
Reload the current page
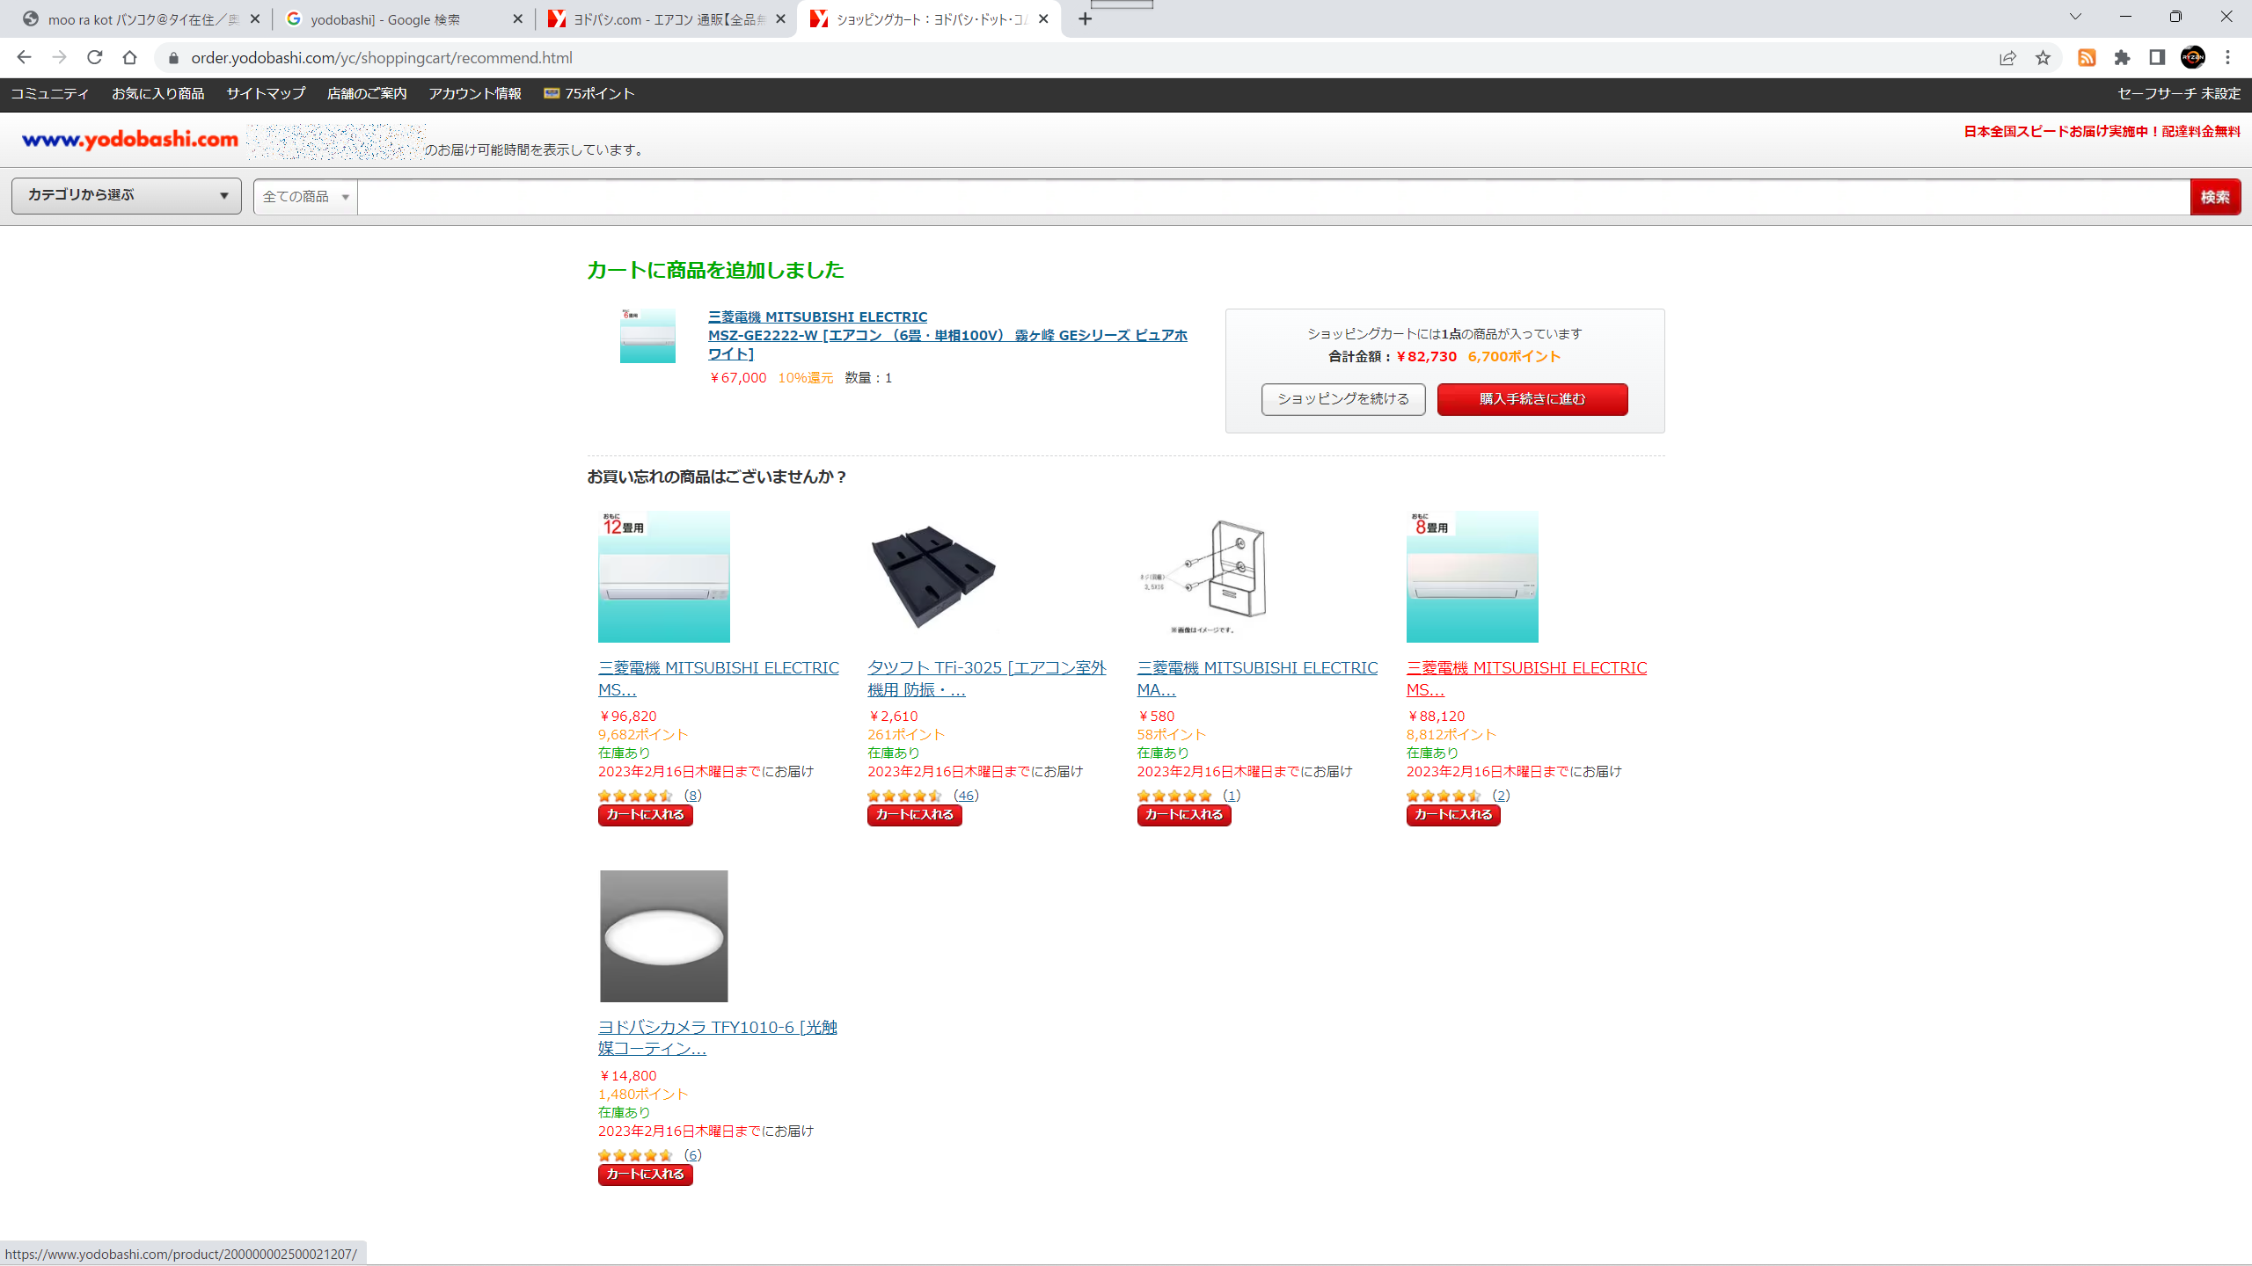coord(95,58)
